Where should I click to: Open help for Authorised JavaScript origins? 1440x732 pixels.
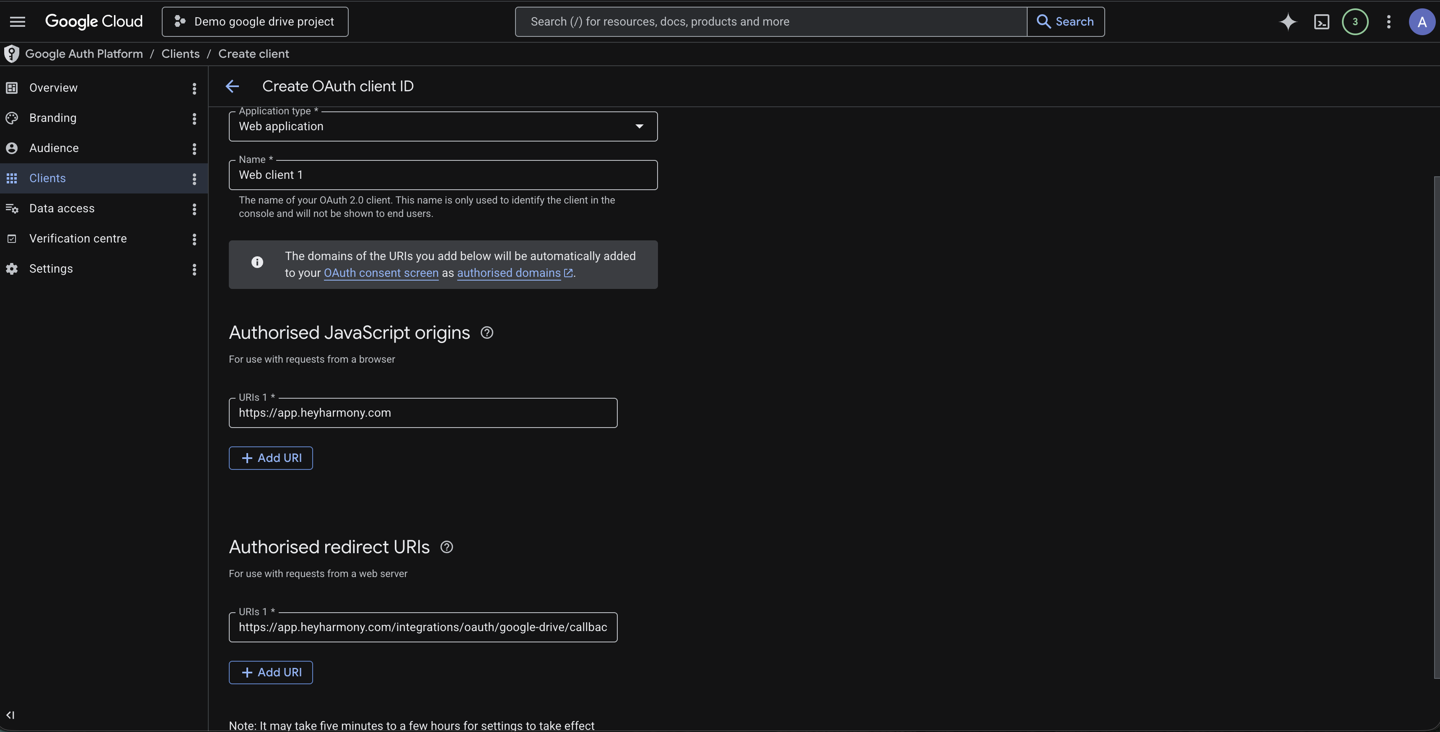pyautogui.click(x=487, y=332)
